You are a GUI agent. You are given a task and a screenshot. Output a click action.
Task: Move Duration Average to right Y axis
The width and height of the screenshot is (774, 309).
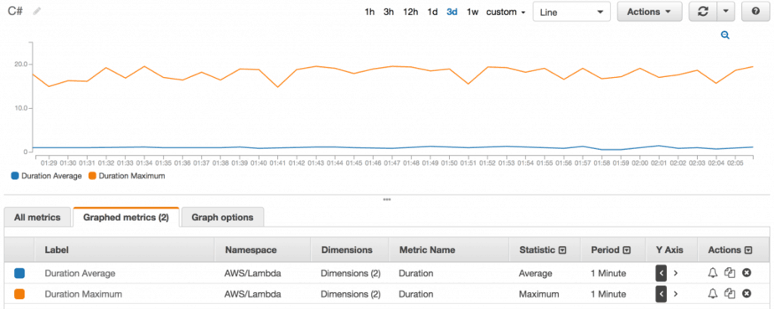click(x=676, y=273)
